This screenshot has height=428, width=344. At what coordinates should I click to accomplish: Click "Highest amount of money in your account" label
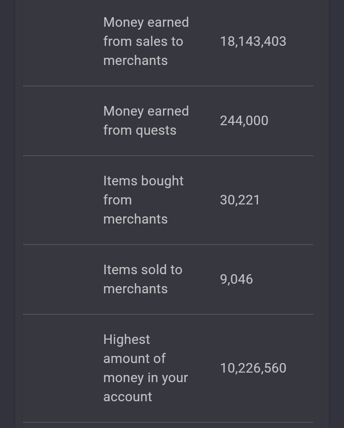tap(146, 368)
